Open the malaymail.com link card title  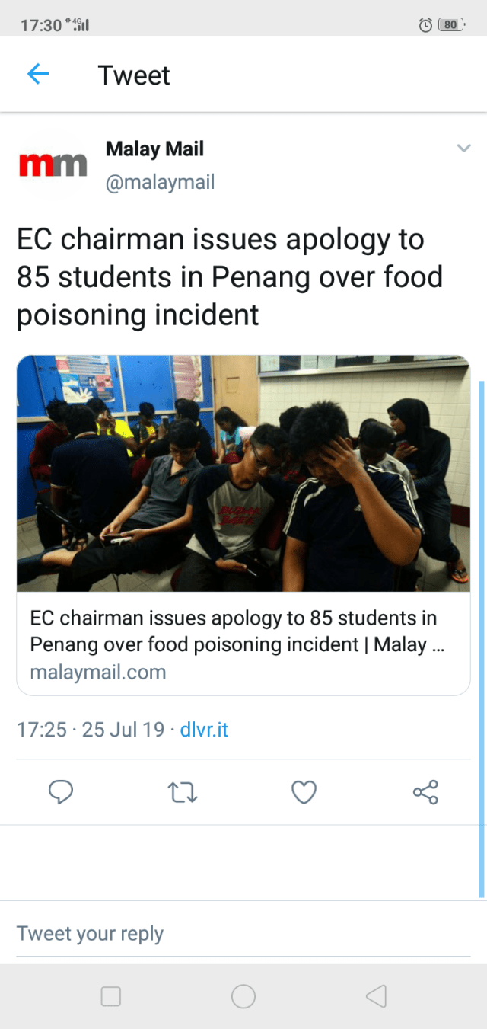point(237,631)
